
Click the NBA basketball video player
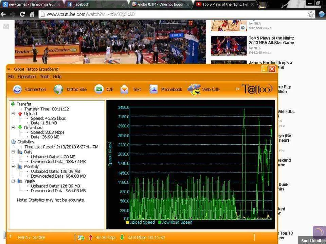point(110,42)
